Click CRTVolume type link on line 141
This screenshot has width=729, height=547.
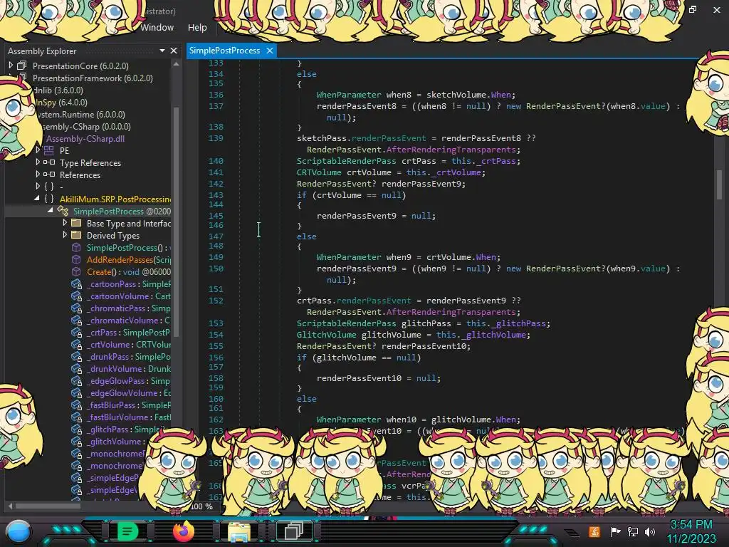click(319, 172)
